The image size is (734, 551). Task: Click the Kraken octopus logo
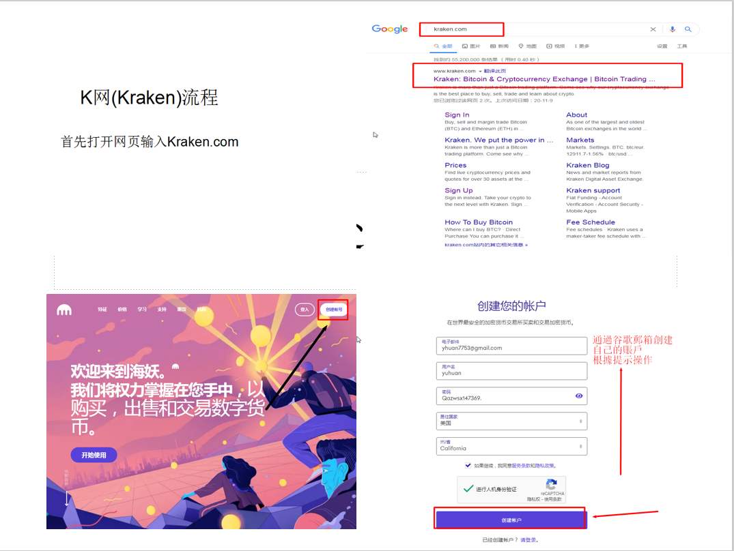point(63,310)
